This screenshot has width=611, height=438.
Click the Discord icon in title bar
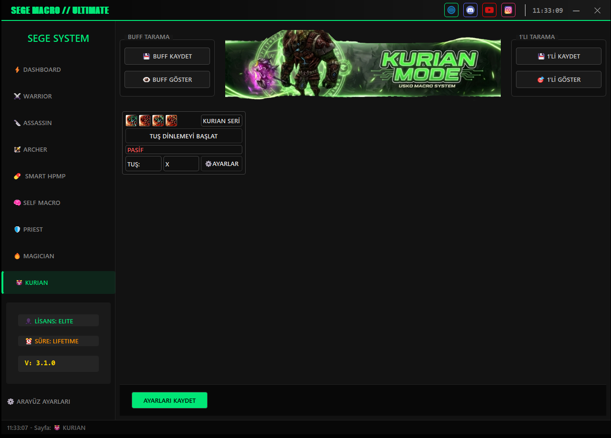[470, 10]
